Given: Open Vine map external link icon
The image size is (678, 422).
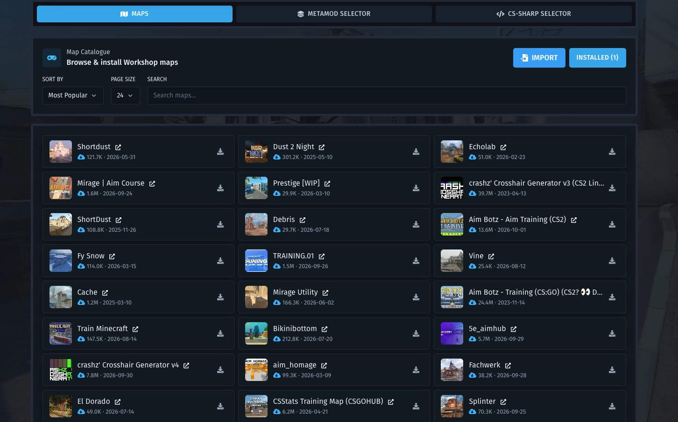Looking at the screenshot, I should [x=491, y=256].
